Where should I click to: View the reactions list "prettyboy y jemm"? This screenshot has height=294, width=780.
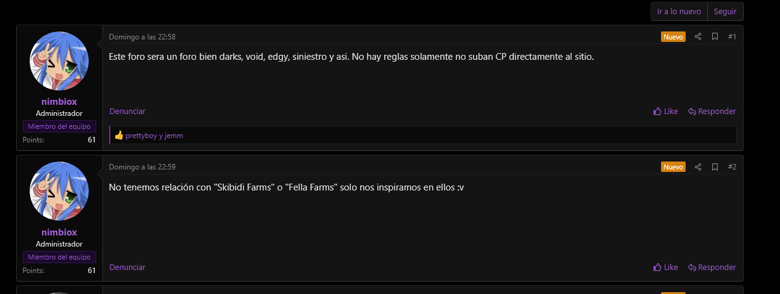154,136
